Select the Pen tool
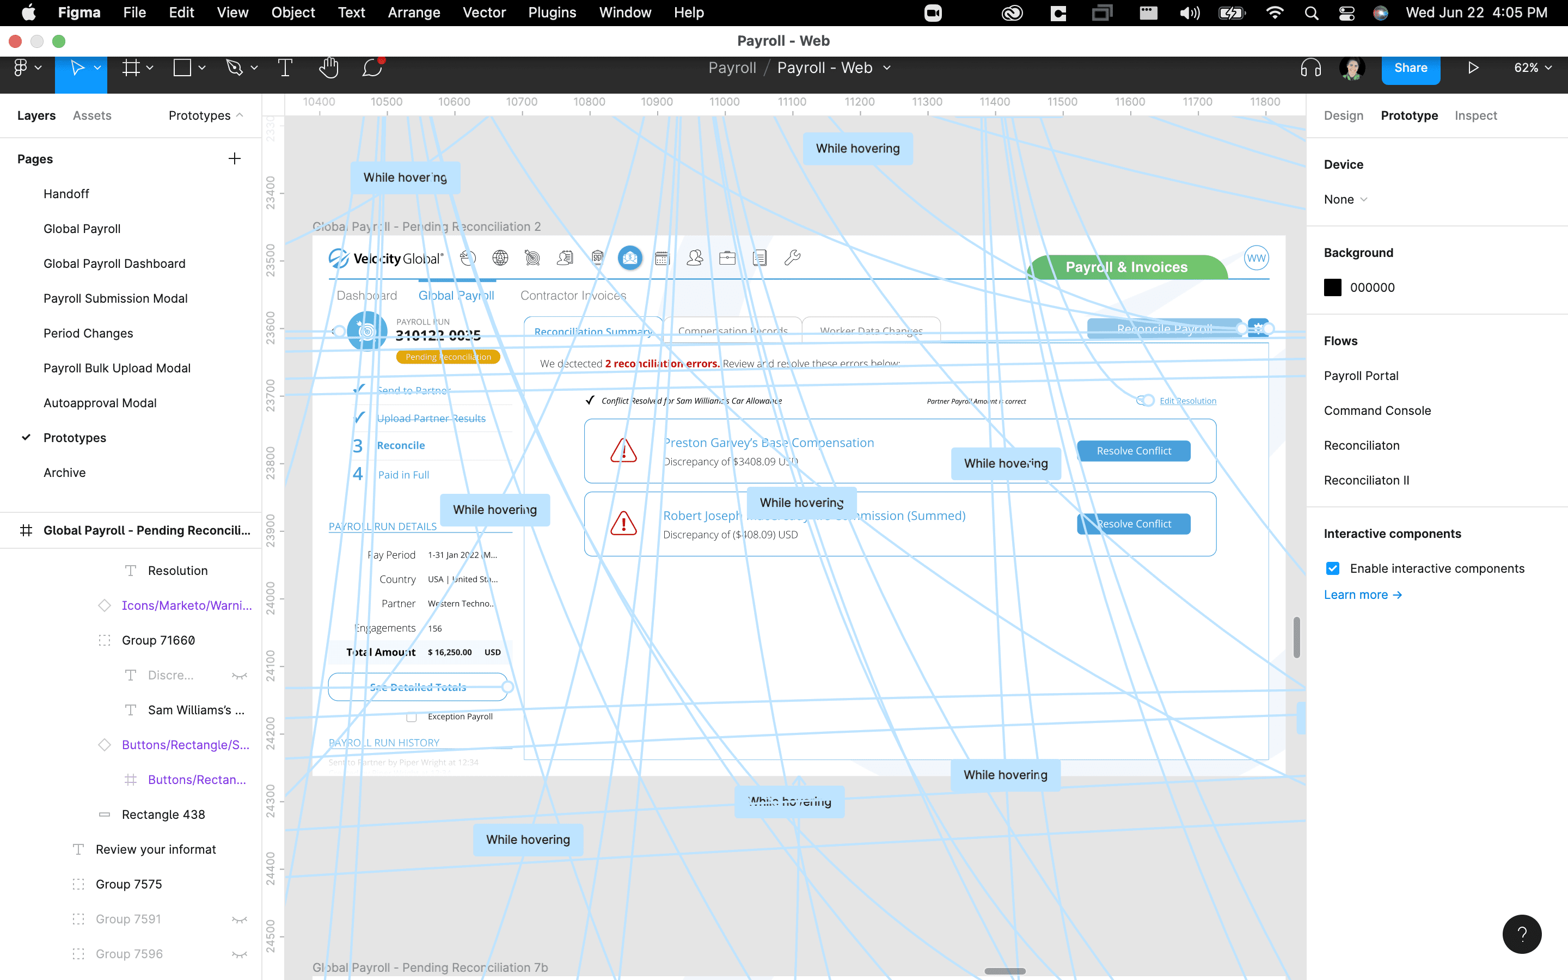 (234, 68)
